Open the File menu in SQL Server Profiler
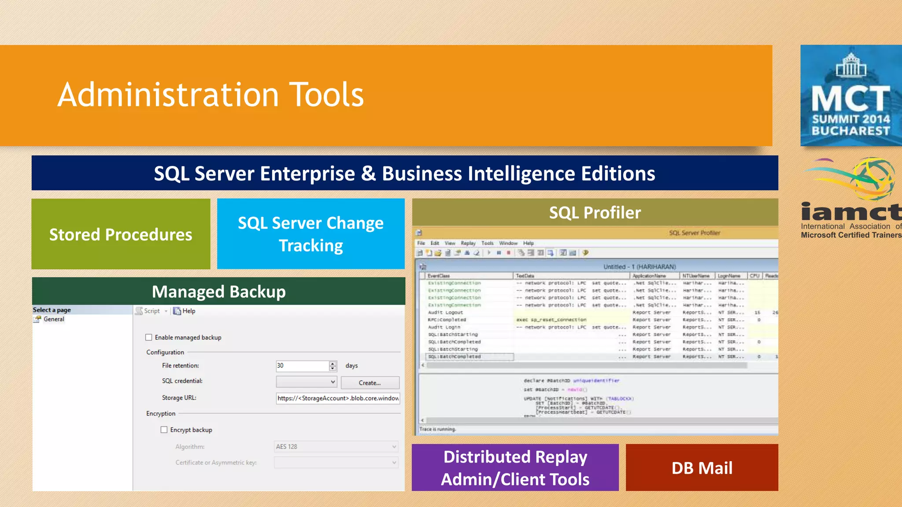Screen dimensions: 902x507 (421, 243)
